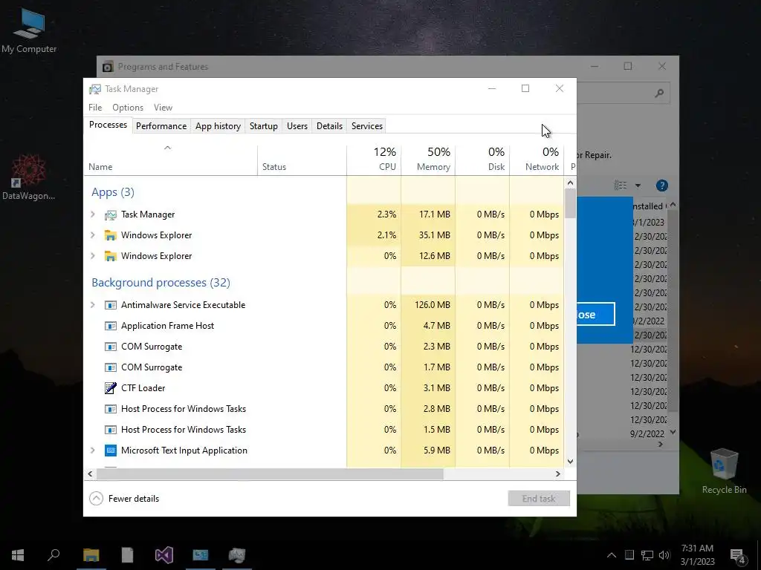
Task: Click icon of the 35.1 MB Windows Explorer
Action: 111,235
